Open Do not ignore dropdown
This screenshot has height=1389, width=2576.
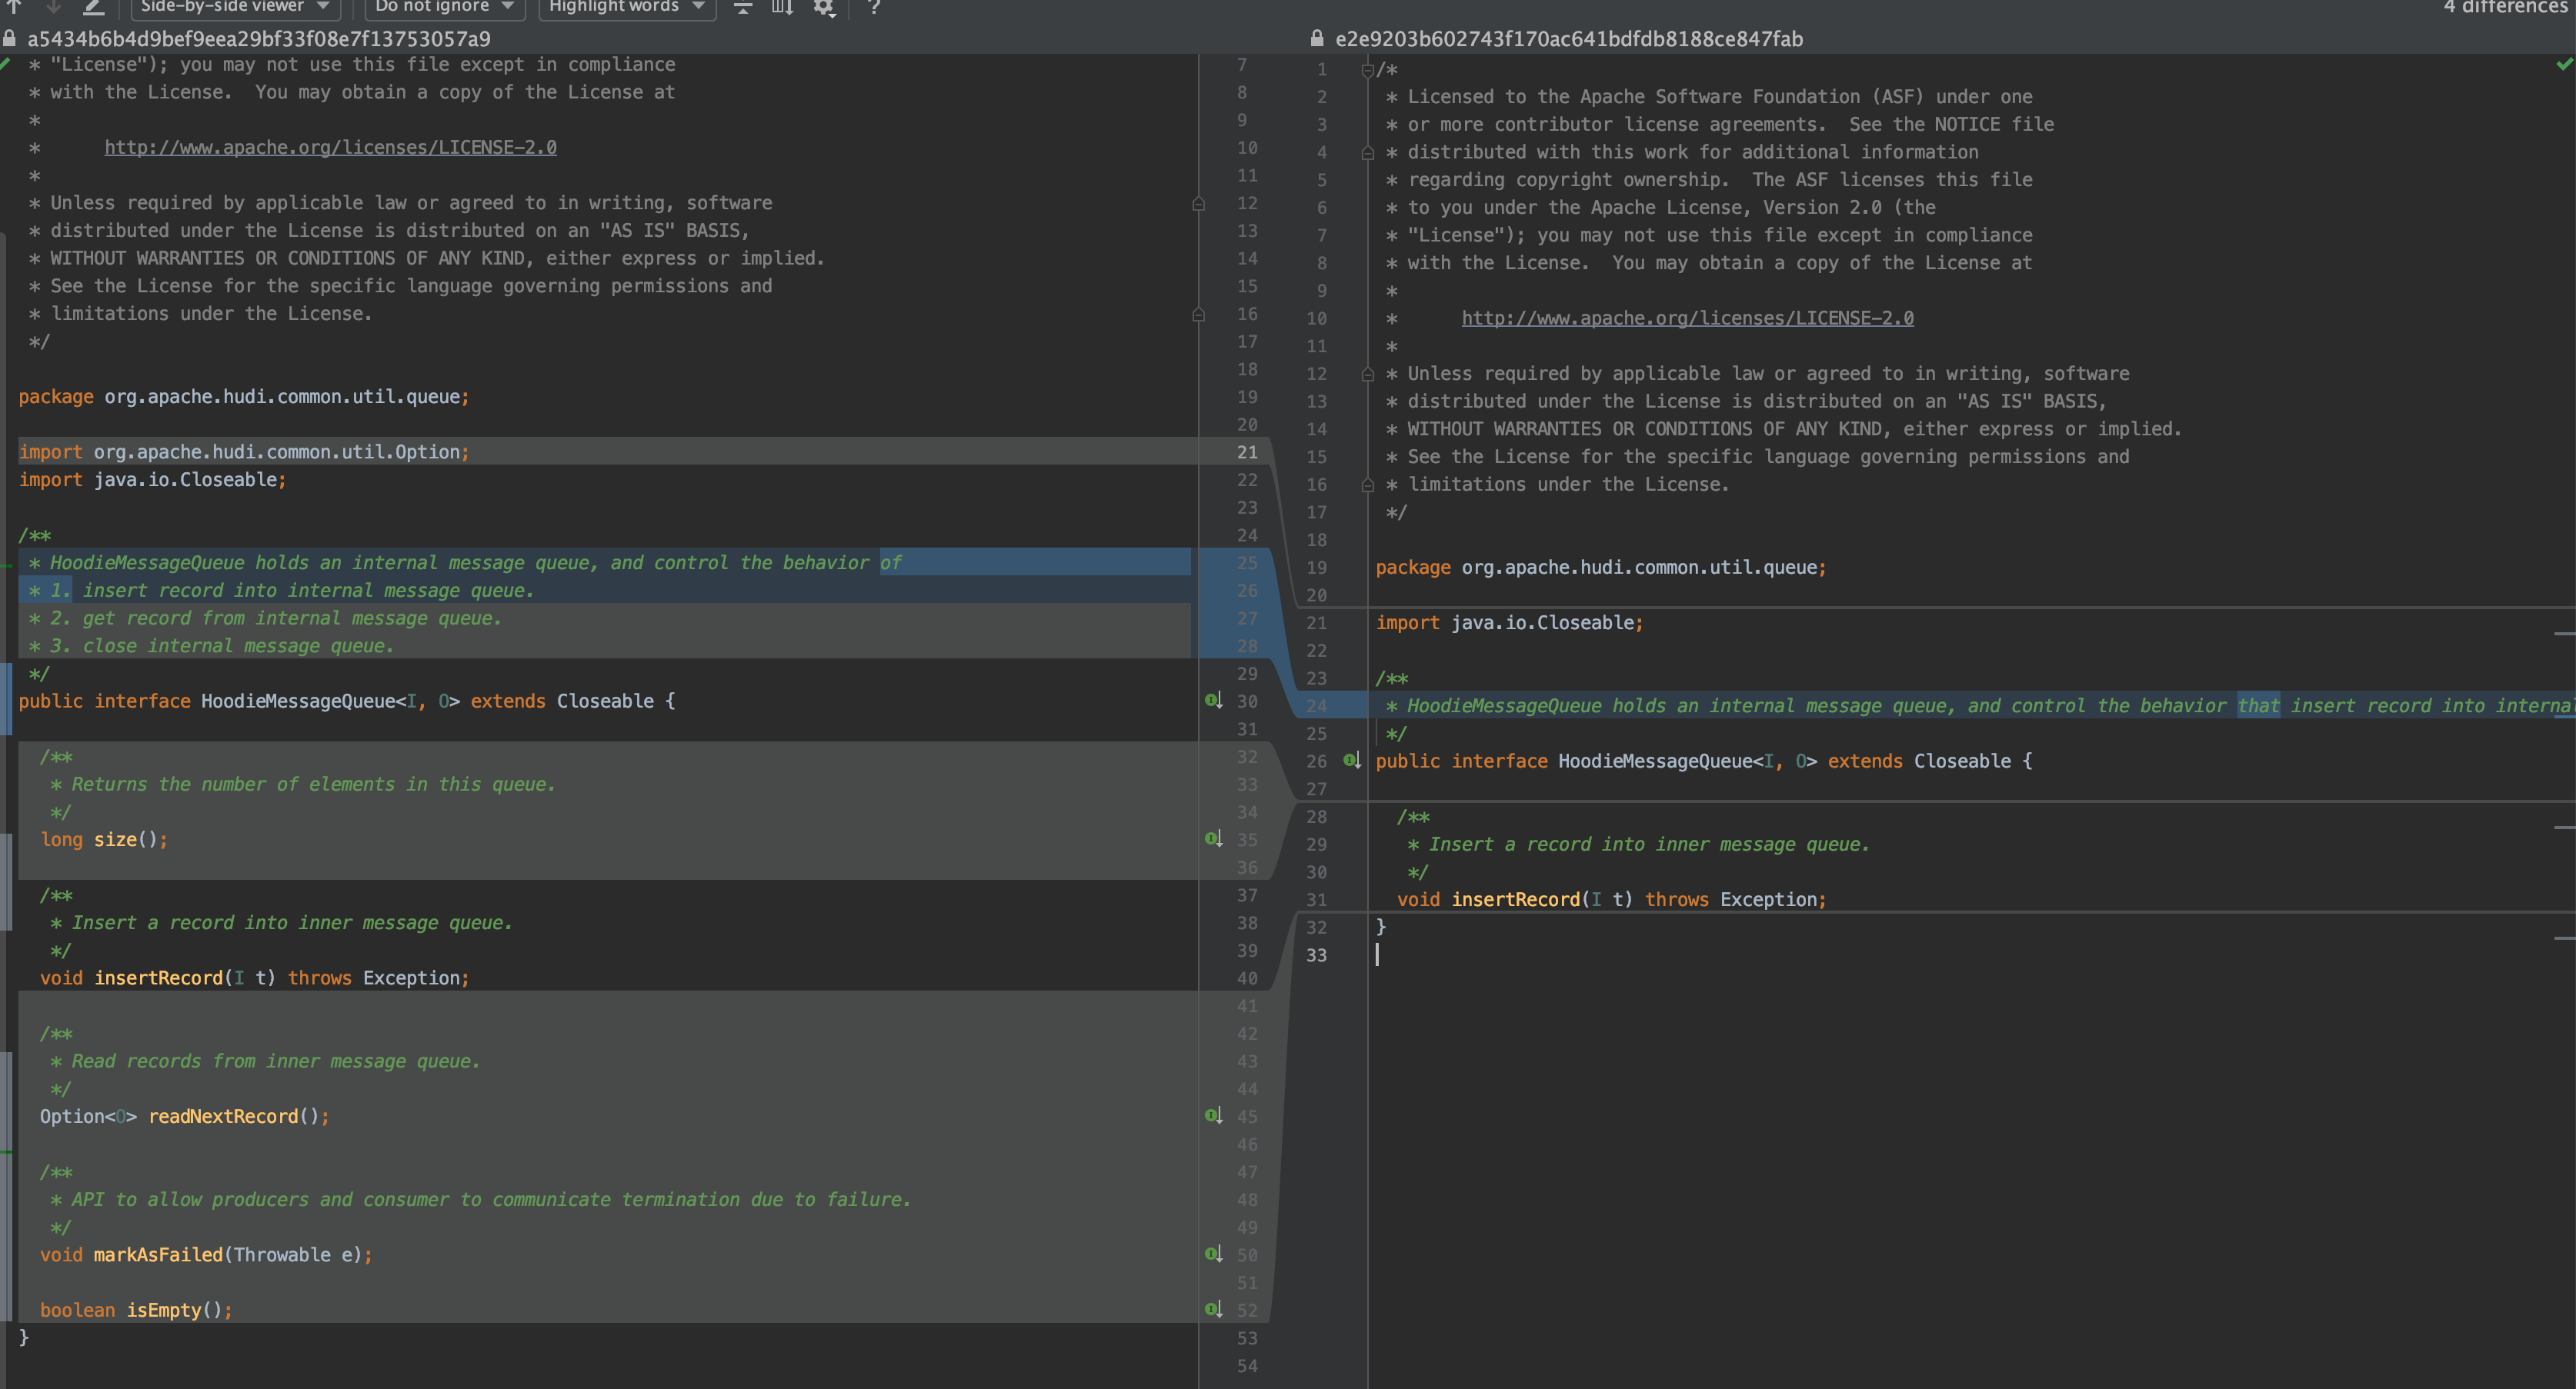(445, 7)
